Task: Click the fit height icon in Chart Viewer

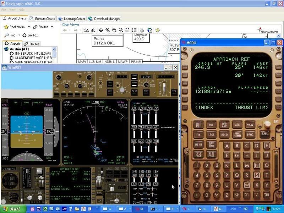Action: (134, 30)
